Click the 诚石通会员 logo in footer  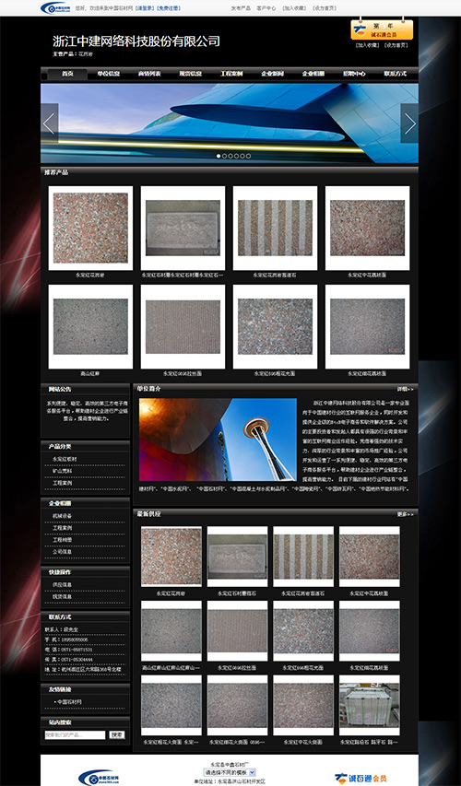tap(361, 779)
